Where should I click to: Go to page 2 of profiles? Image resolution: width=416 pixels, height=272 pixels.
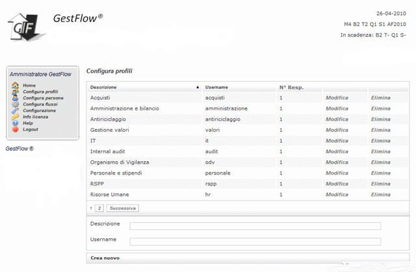click(x=99, y=208)
